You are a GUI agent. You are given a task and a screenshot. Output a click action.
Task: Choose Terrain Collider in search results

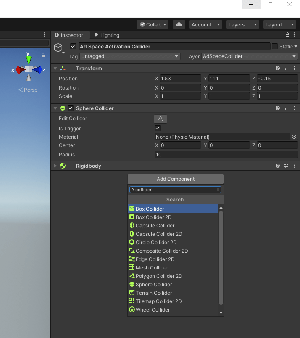(173, 293)
